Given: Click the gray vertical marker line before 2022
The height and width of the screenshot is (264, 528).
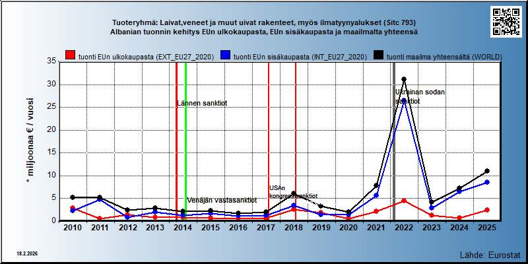Looking at the screenshot, I should [x=394, y=141].
